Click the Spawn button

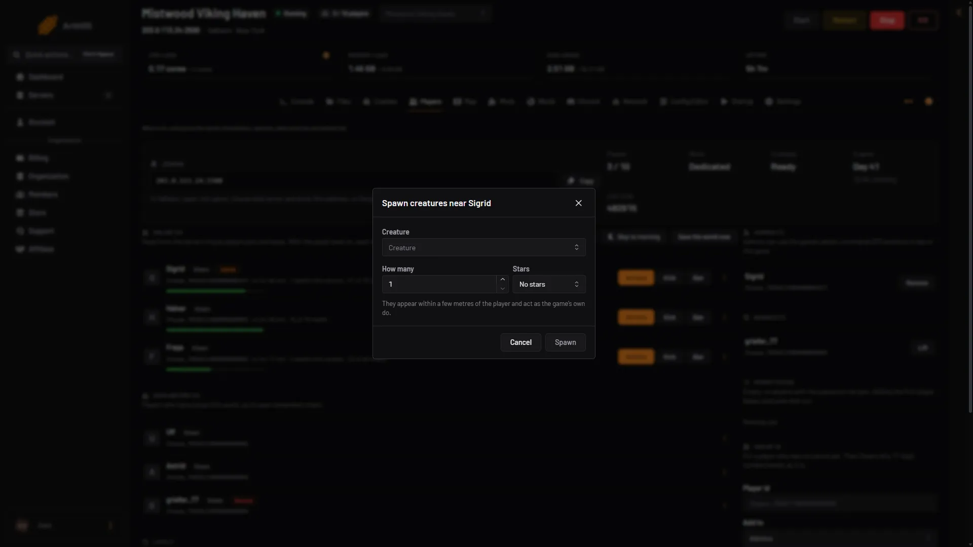(x=565, y=342)
